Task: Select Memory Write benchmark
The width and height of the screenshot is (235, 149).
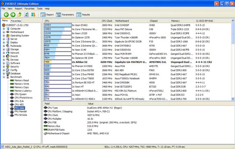Action: coord(22,84)
